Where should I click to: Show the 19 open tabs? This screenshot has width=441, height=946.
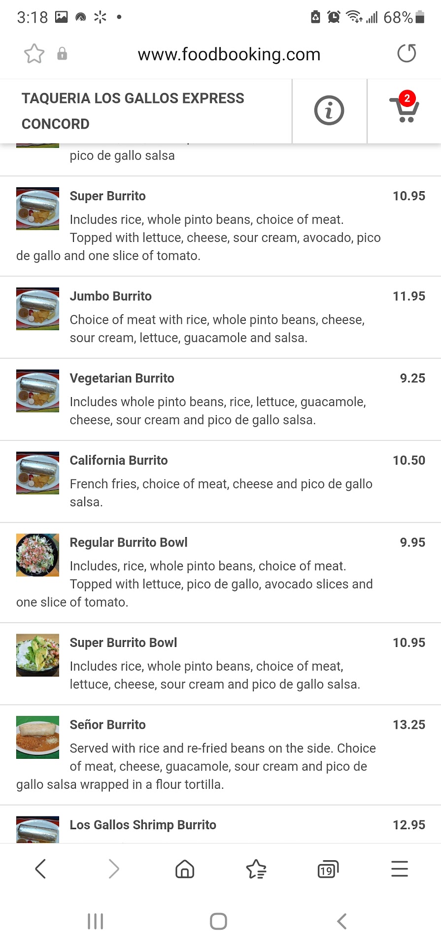pyautogui.click(x=328, y=869)
